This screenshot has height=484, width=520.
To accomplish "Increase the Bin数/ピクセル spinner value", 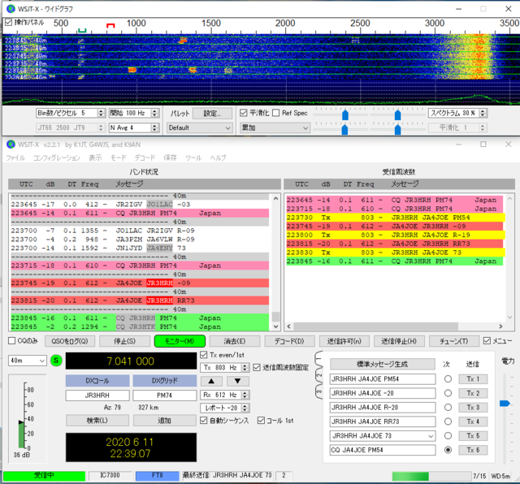I will point(102,110).
